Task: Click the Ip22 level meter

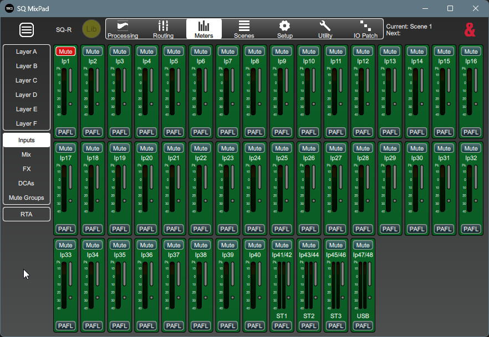Action: 199,188
